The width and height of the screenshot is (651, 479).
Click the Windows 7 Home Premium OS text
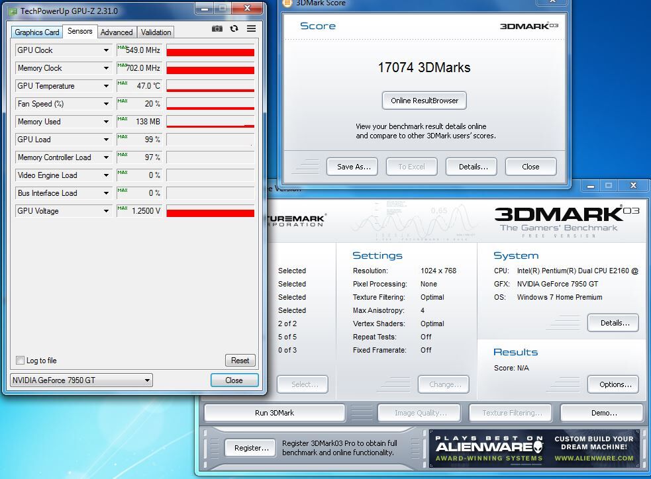click(559, 297)
